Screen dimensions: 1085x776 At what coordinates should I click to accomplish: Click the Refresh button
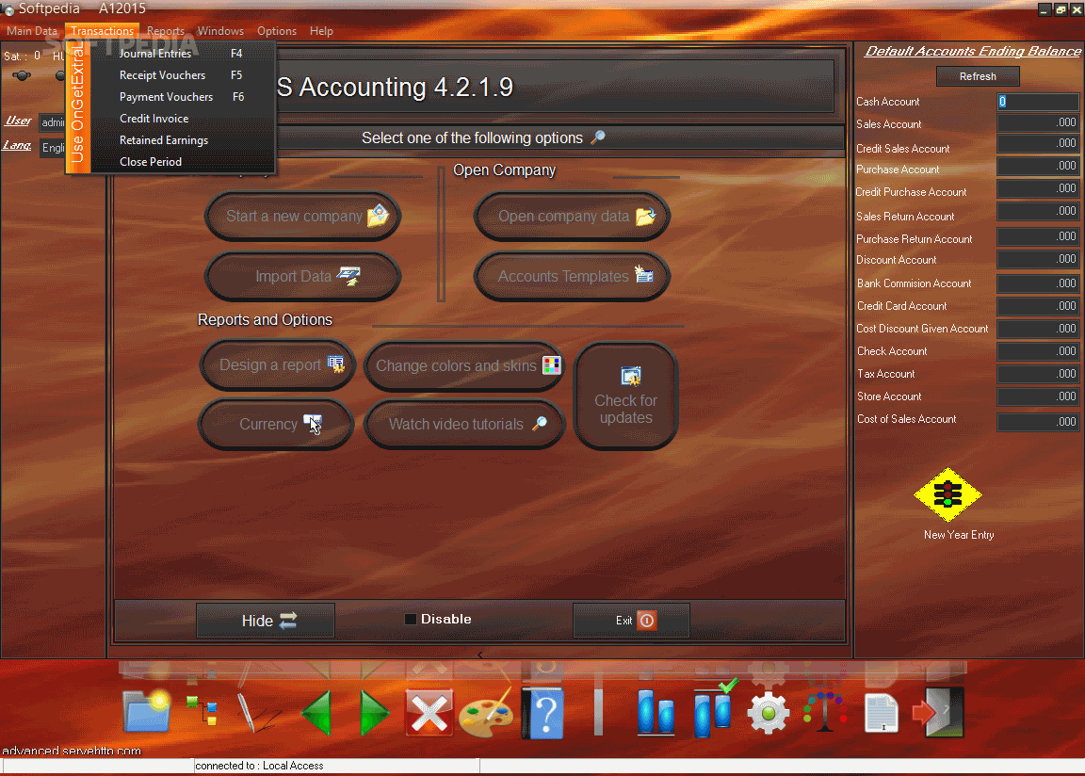pyautogui.click(x=977, y=76)
